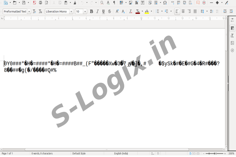This screenshot has height=157, width=236.
Task: Insert a footnote
Action: pos(179,3)
